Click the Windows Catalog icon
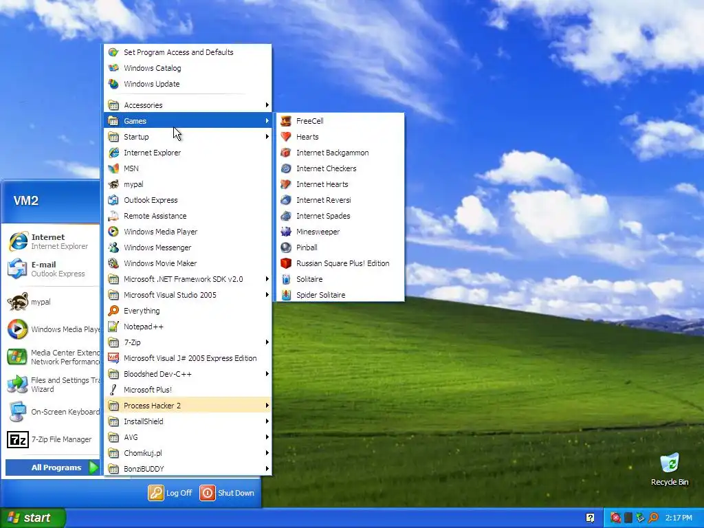The image size is (704, 528). pyautogui.click(x=113, y=68)
